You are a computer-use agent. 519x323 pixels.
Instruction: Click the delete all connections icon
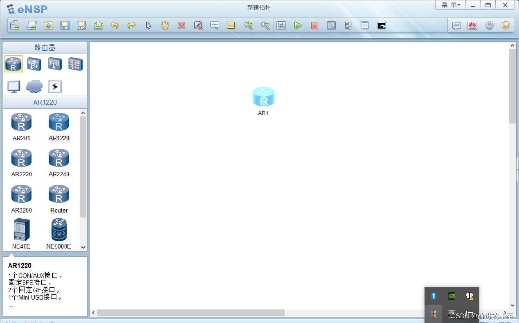pyautogui.click(x=198, y=25)
